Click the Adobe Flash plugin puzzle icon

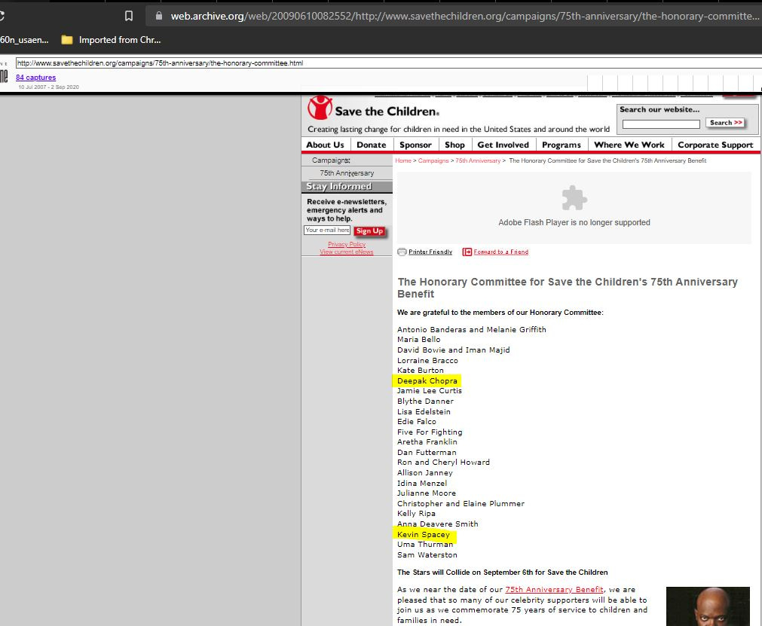click(x=574, y=198)
